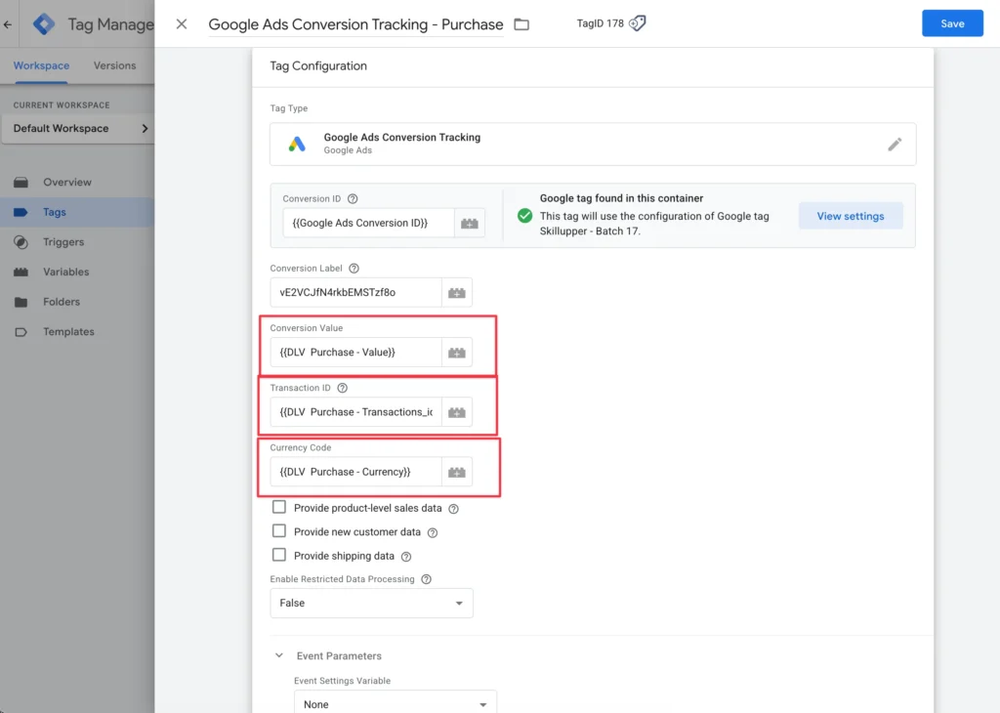Viewport: 1000px width, 713px height.
Task: Open Enable Restricted Data Processing dropdown
Action: [x=371, y=604]
